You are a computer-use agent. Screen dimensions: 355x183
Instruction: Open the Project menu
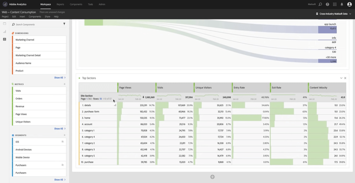5,16
